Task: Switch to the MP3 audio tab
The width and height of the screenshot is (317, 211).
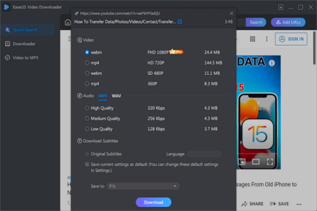Action: [x=103, y=96]
